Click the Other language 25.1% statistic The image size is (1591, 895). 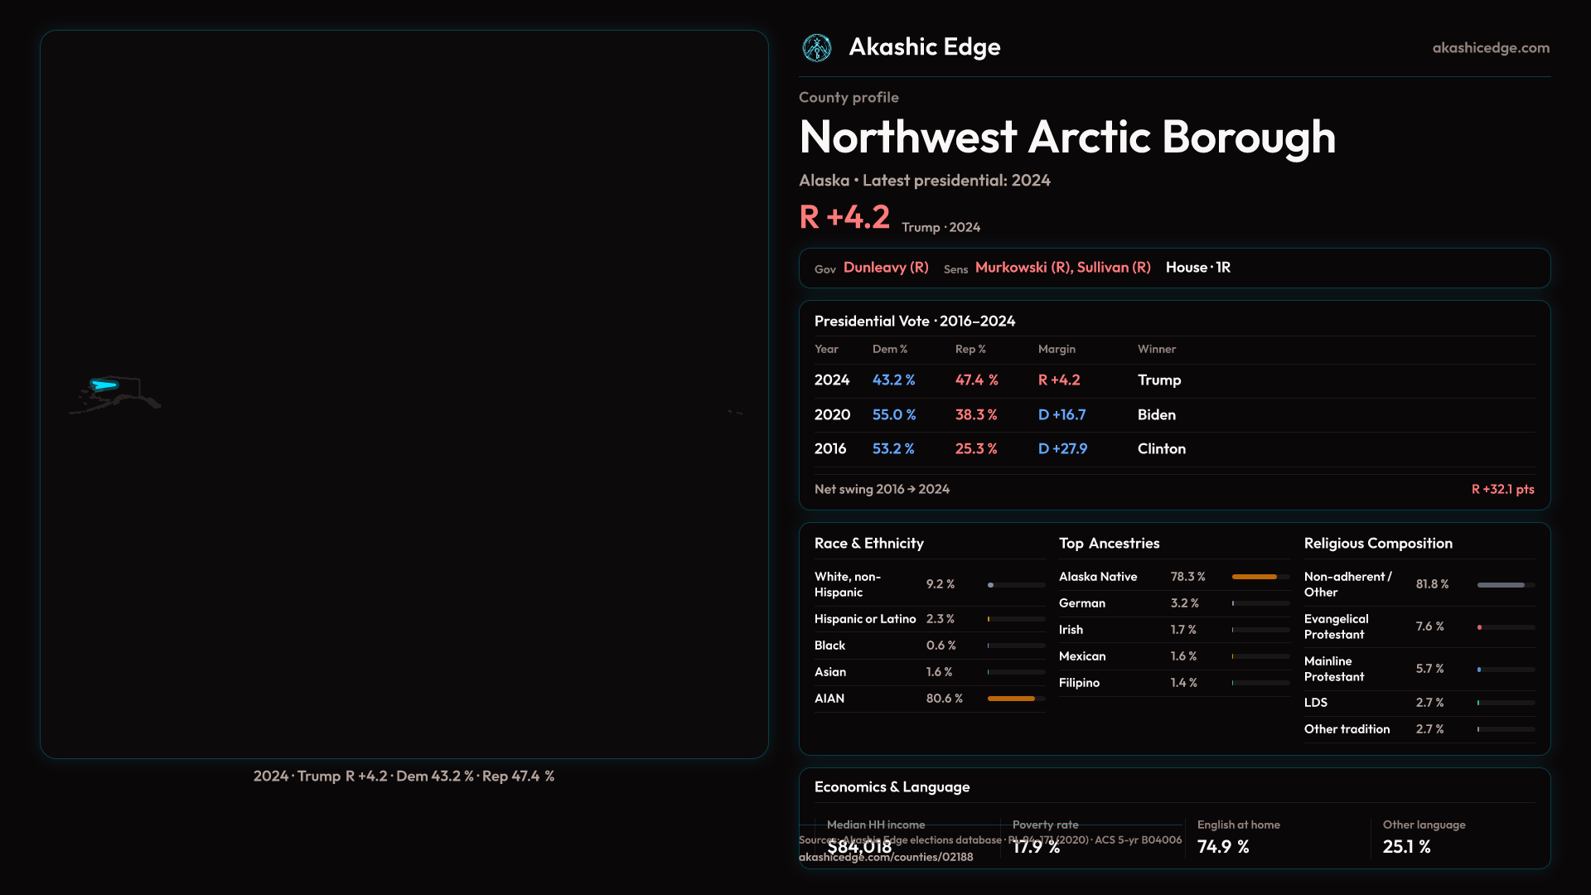click(1424, 837)
